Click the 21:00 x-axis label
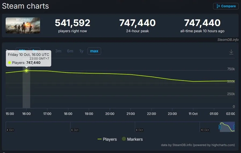Screen dimensions: 241x153 (131, 114)
